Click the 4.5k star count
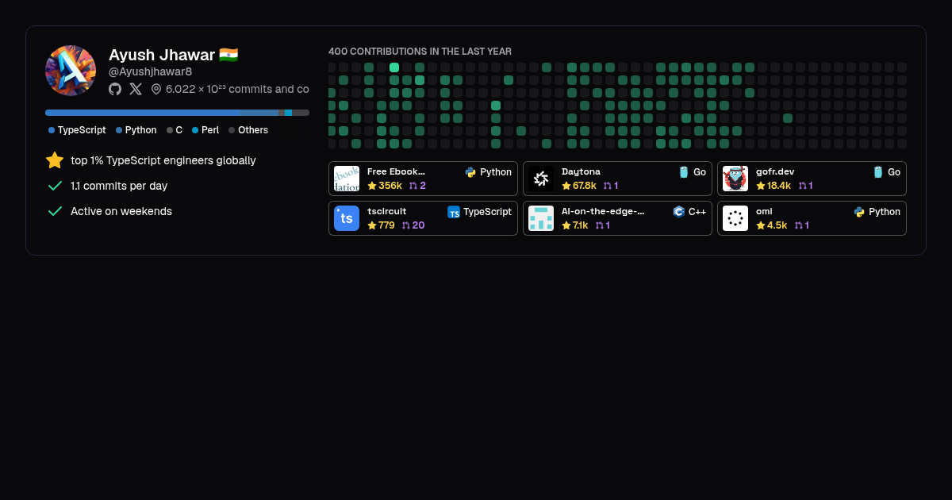Screen dimensions: 952x500 (777, 225)
